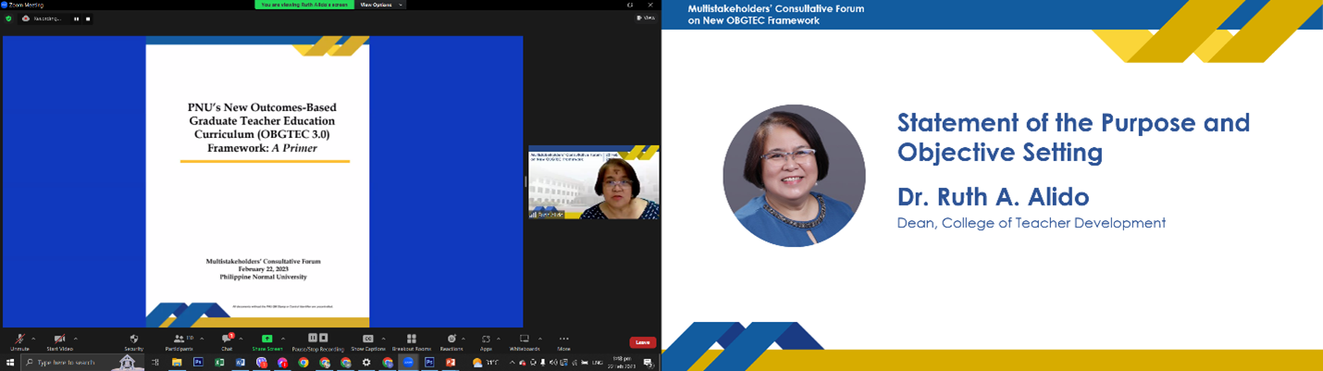
Task: Open the Participants panel
Action: coord(179,340)
